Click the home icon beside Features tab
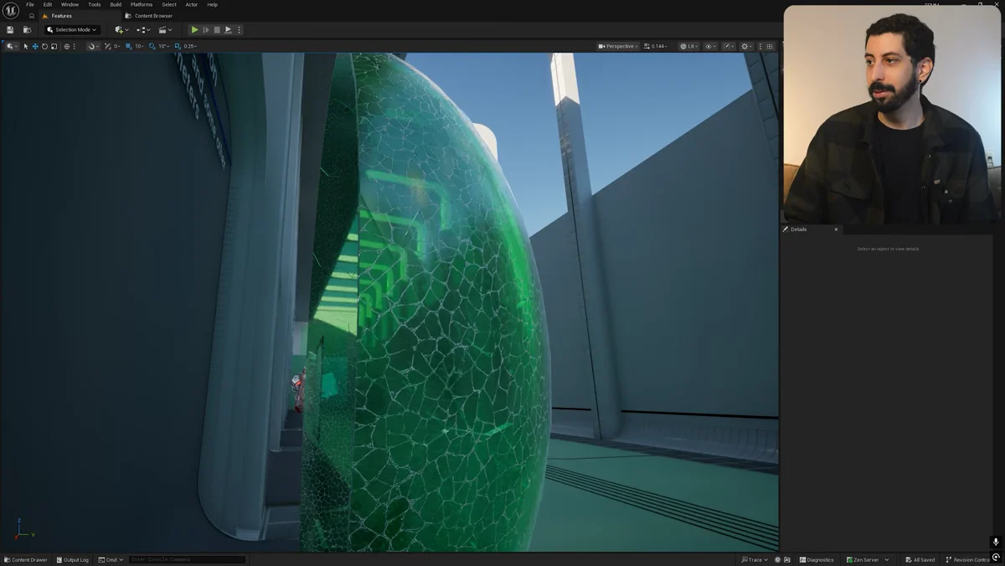The image size is (1005, 566). [32, 16]
